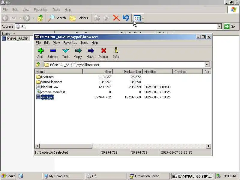Click the Explorer Search button
The width and height of the screenshot is (240, 180).
click(57, 18)
